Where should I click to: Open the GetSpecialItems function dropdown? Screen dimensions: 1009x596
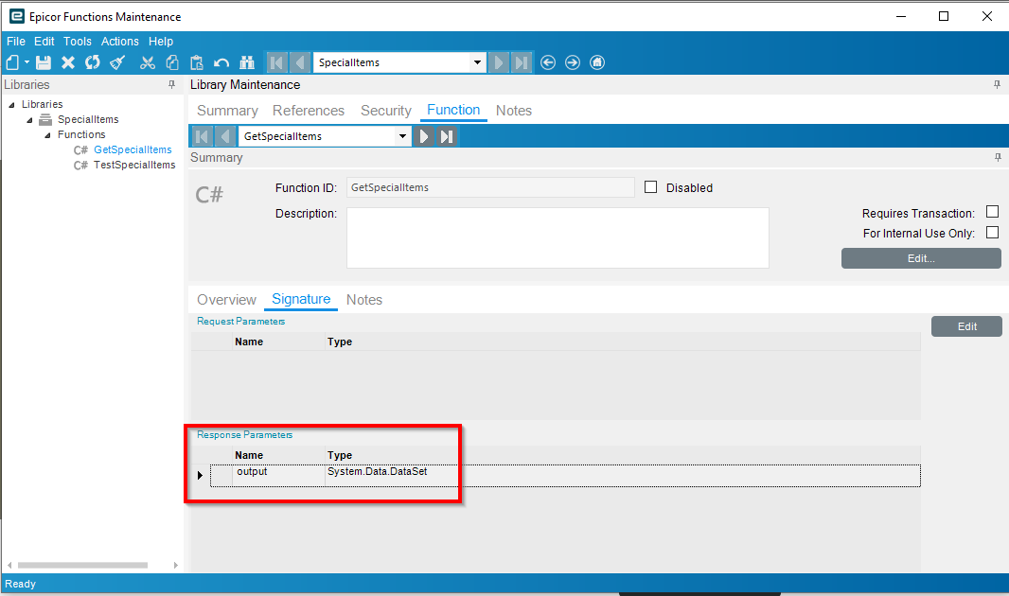[402, 136]
